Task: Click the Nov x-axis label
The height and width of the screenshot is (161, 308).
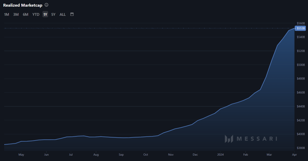Action: pos(171,155)
